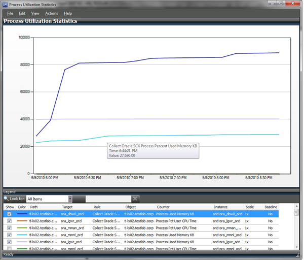Sort legend by Counter column header
The height and width of the screenshot is (260, 304).
point(163,207)
